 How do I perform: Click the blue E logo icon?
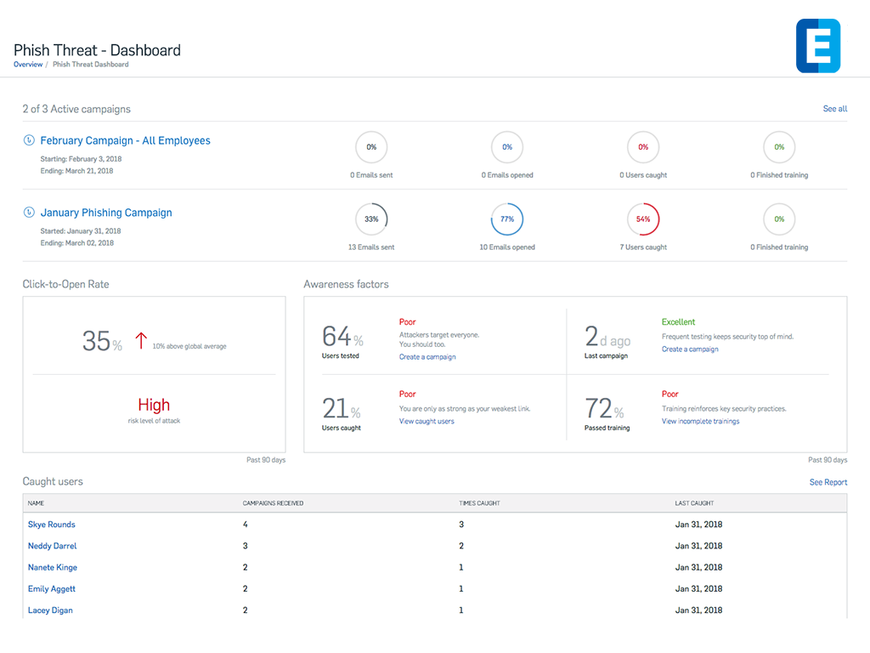coord(817,45)
